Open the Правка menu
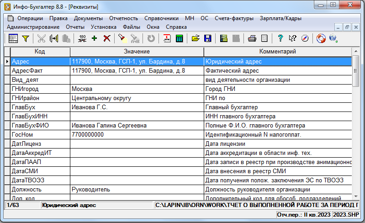The height and width of the screenshot is (223, 365). [x=58, y=18]
